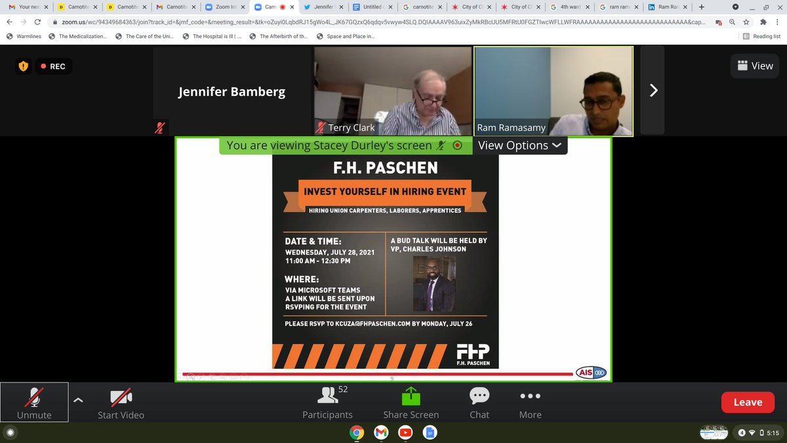This screenshot has height=443, width=787.
Task: Switch to the Ram Ram LinkedIn tab
Action: point(668,7)
